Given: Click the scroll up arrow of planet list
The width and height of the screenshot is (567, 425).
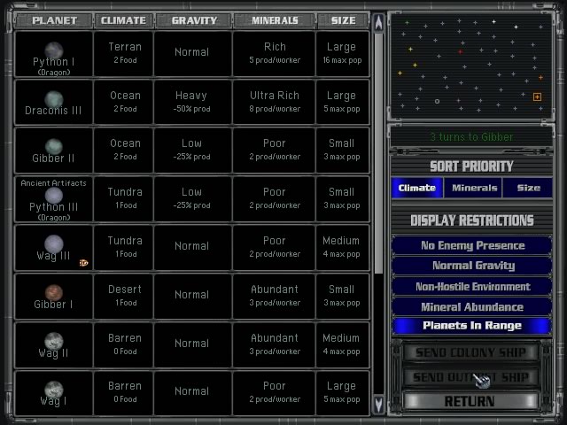Looking at the screenshot, I should click(378, 22).
